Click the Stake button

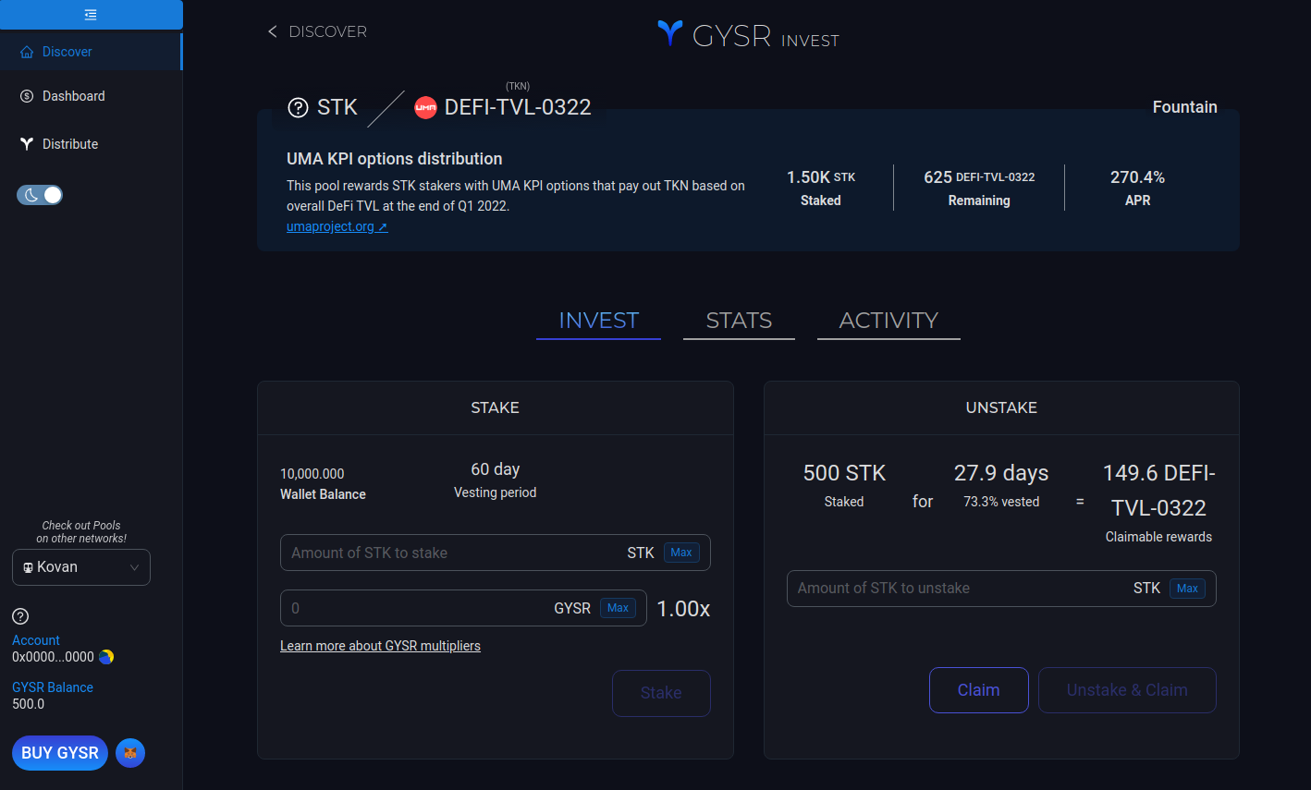661,693
